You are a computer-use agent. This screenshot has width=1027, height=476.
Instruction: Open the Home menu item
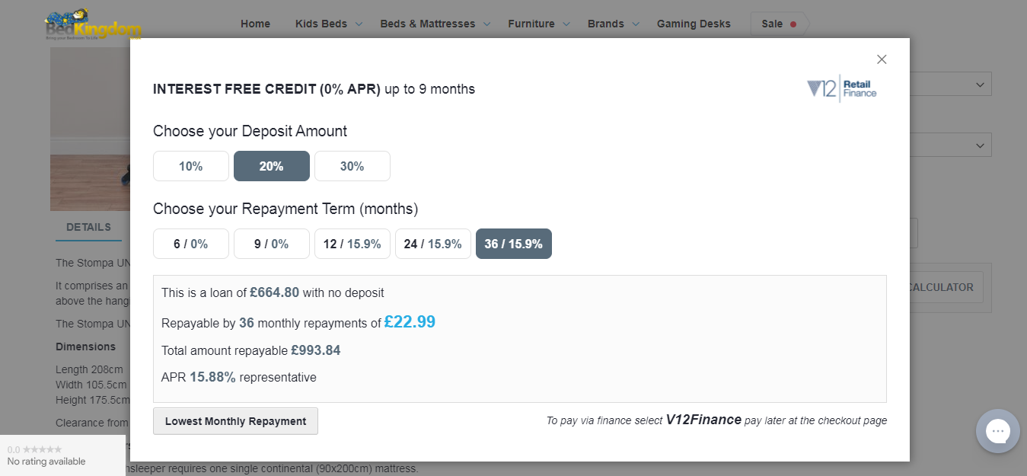pyautogui.click(x=256, y=24)
